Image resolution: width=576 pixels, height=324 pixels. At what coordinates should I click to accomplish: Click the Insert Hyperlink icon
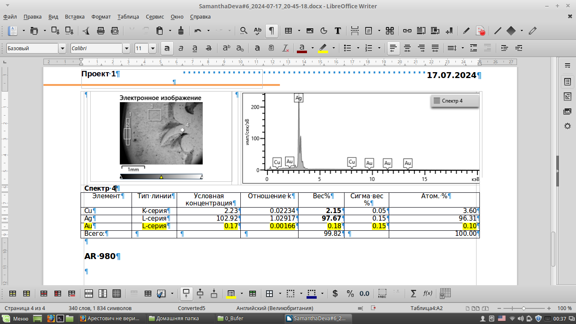click(x=407, y=31)
